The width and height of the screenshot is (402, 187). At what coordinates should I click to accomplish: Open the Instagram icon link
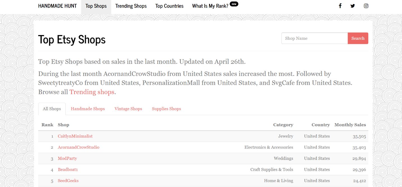pyautogui.click(x=366, y=6)
